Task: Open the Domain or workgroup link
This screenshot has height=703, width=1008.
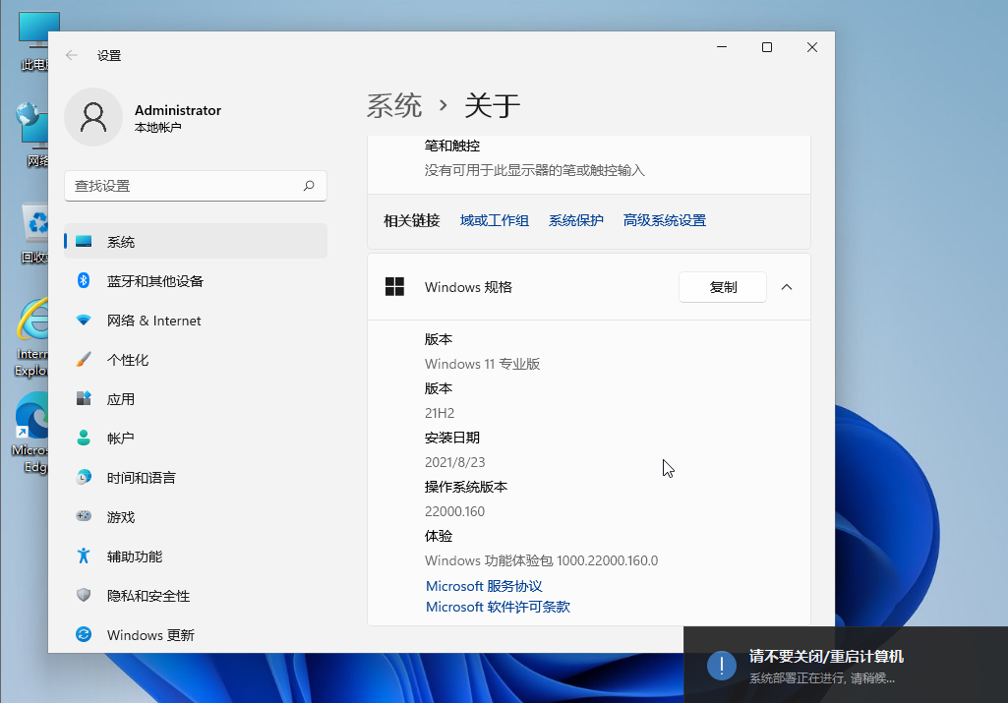Action: coord(494,221)
